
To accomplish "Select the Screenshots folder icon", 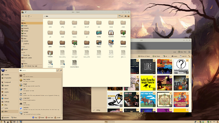I will tap(123, 42).
